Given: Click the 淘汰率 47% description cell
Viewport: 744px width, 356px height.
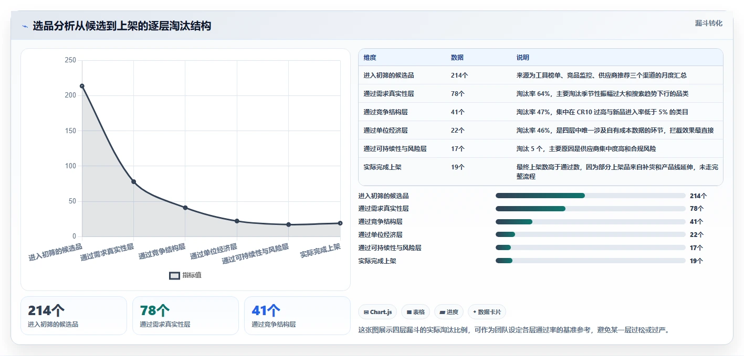Looking at the screenshot, I should pos(617,112).
